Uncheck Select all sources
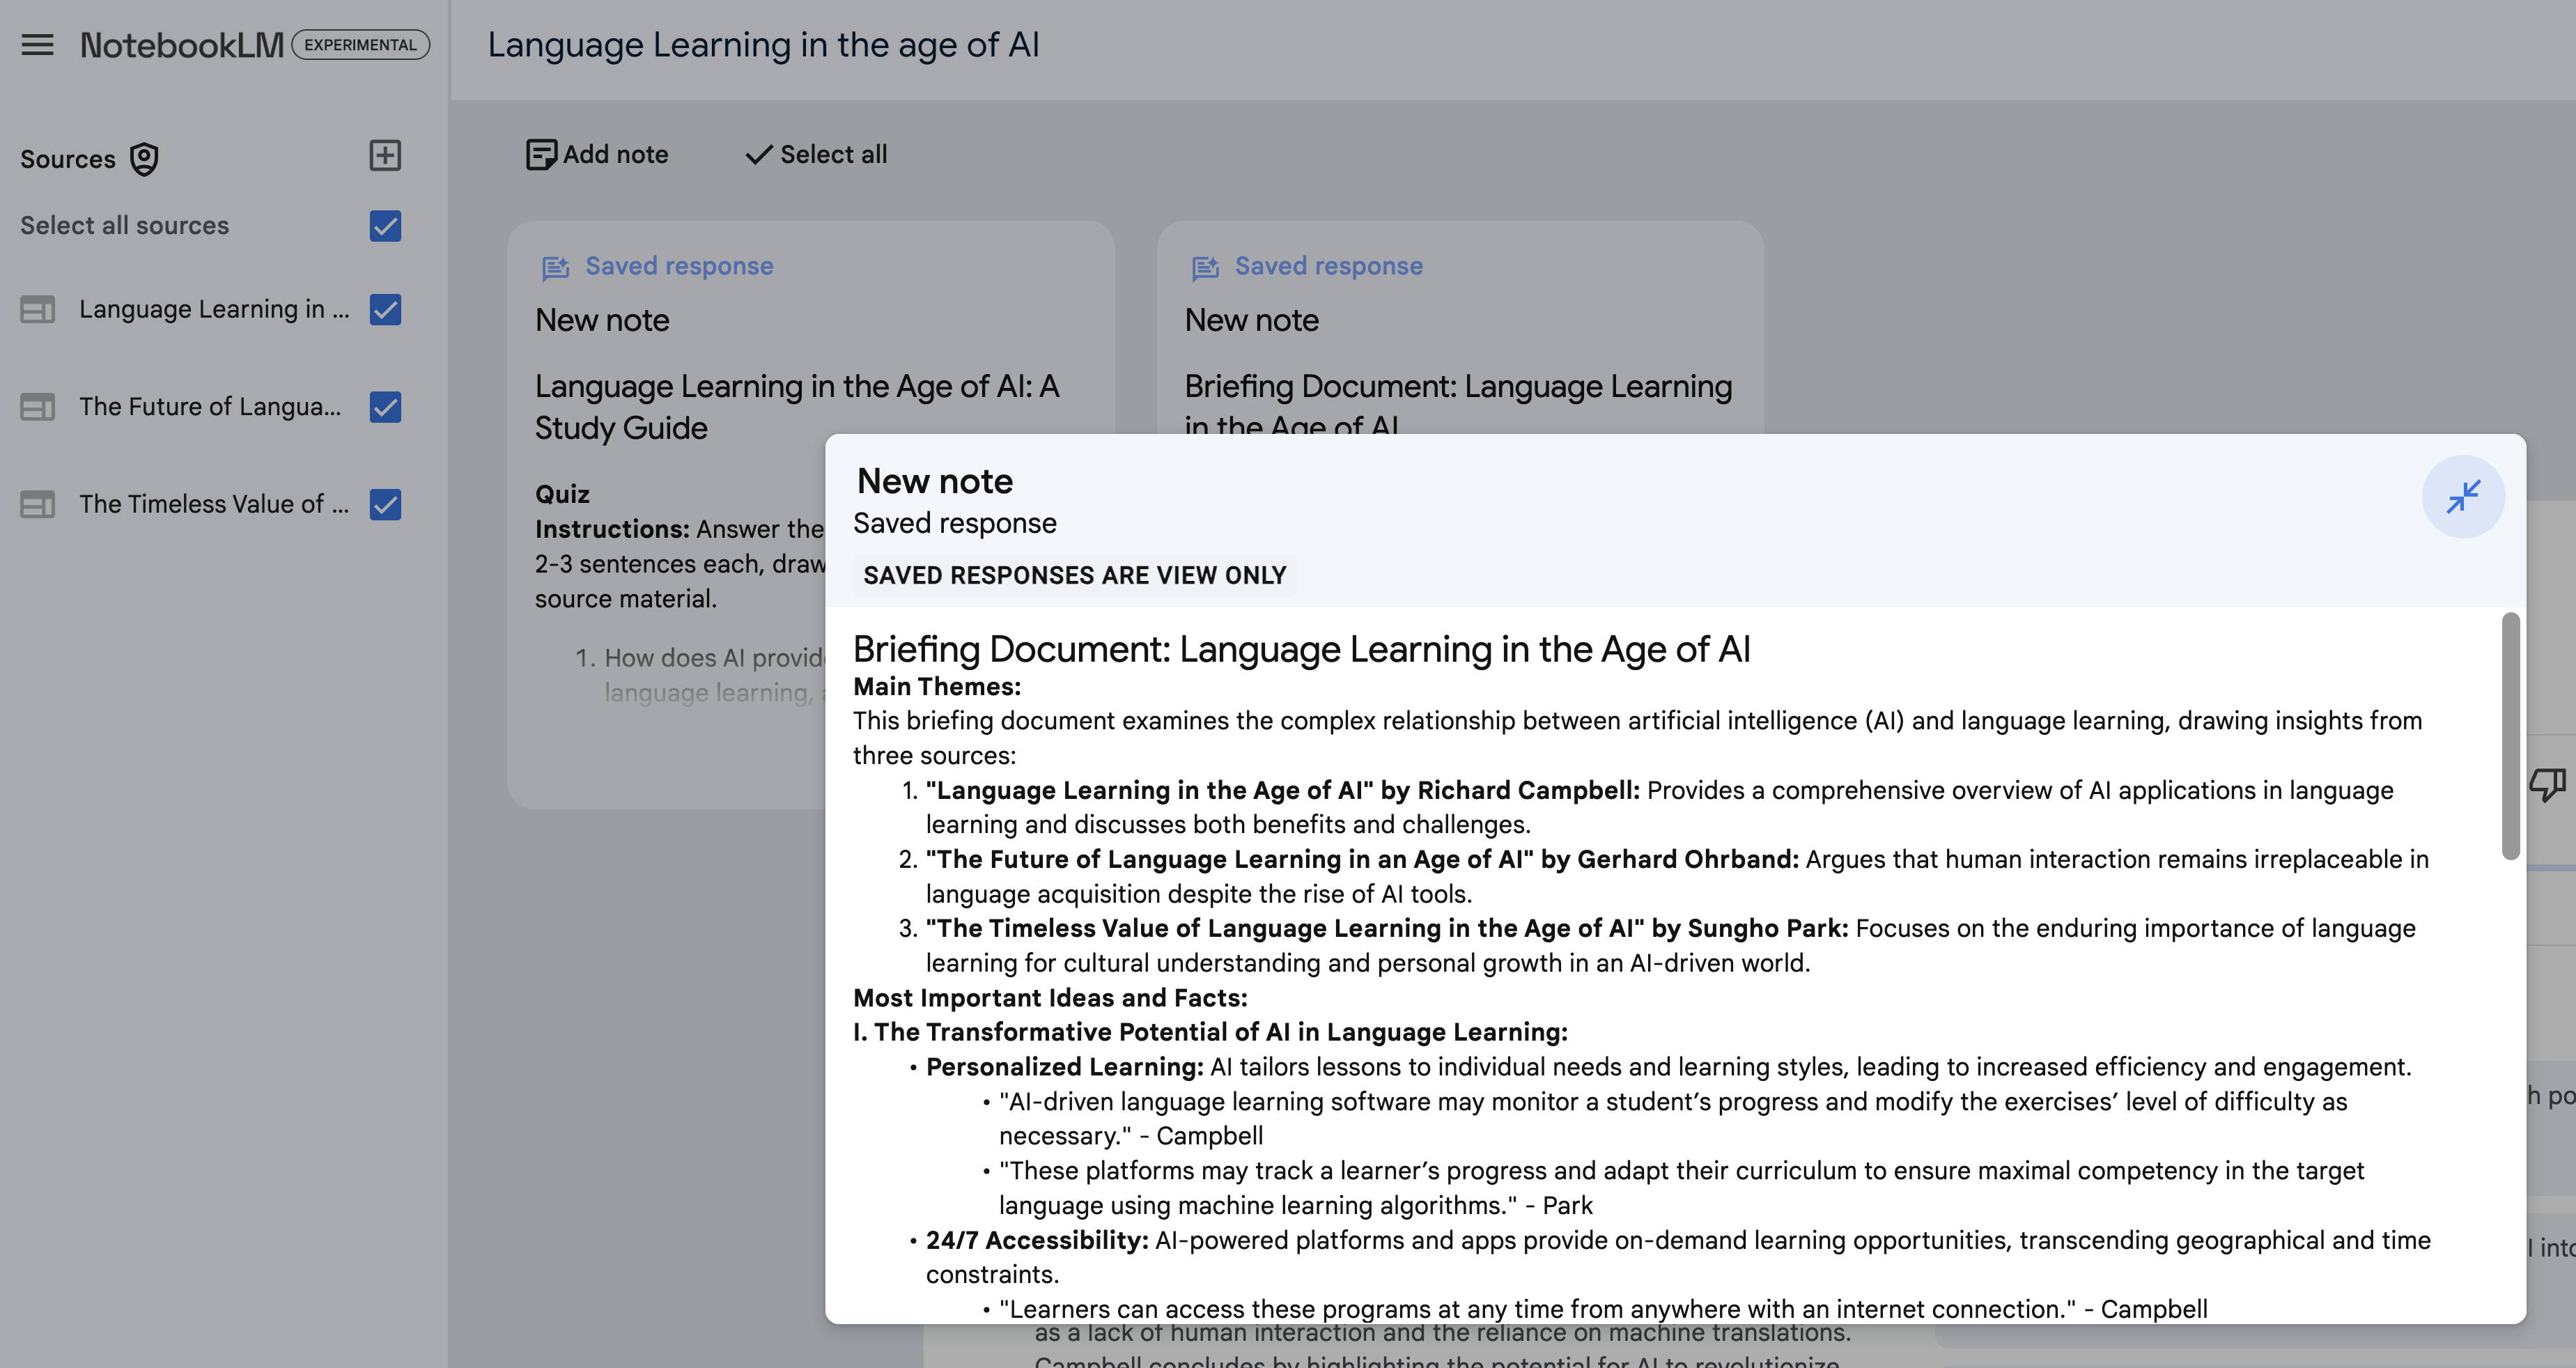The height and width of the screenshot is (1368, 2576). (385, 226)
